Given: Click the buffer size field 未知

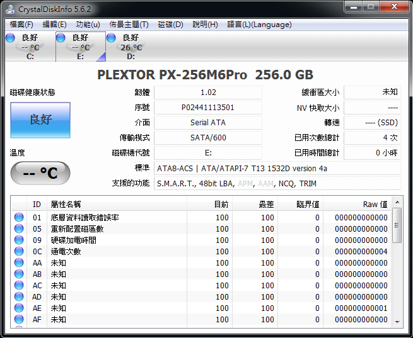Looking at the screenshot, I should pyautogui.click(x=373, y=93).
